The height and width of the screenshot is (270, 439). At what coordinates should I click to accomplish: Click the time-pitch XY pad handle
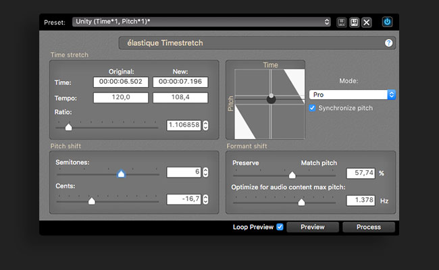pyautogui.click(x=271, y=99)
